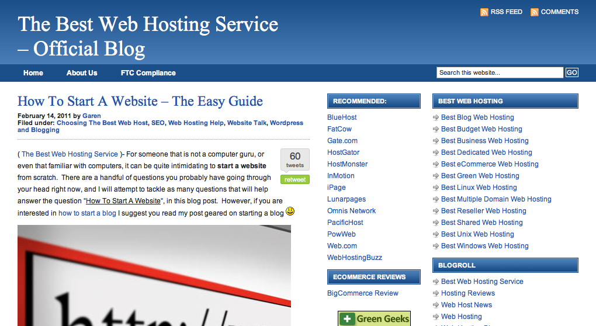Open Best Reseller Web Hosting link
Image resolution: width=596 pixels, height=326 pixels.
tap(483, 211)
